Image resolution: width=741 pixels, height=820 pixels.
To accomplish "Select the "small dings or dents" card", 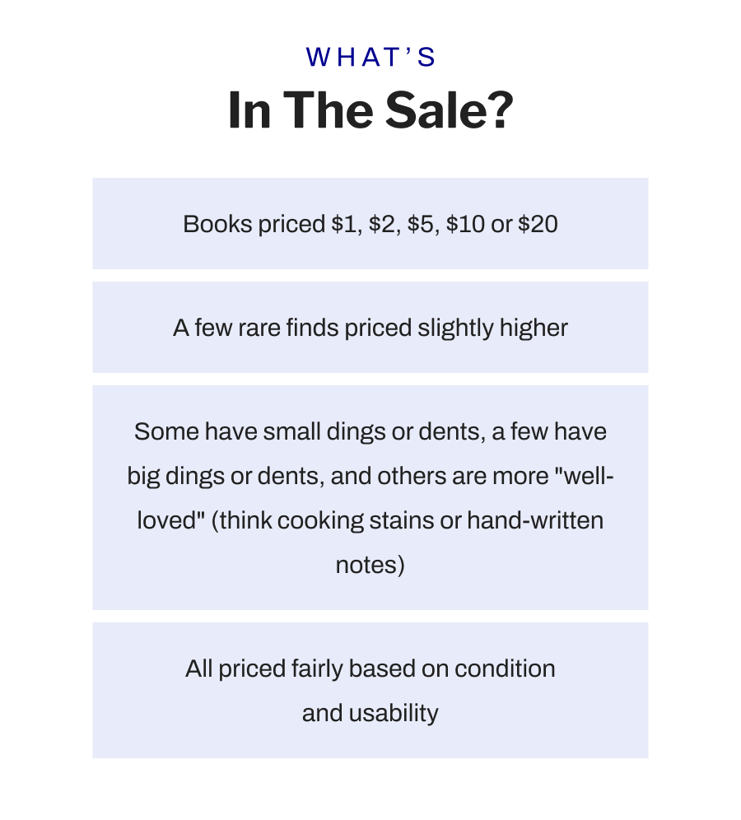I will pyautogui.click(x=370, y=497).
